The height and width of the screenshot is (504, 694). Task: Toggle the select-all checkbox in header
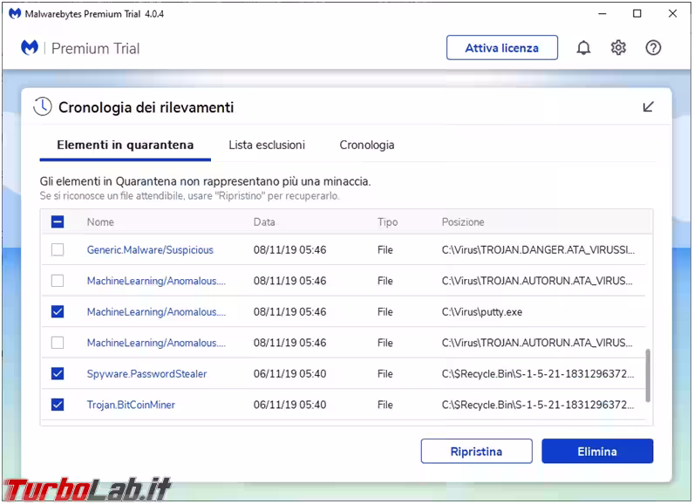tap(58, 222)
